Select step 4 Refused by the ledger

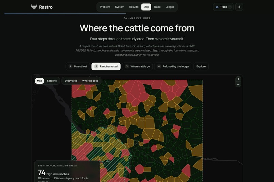pos(173,66)
